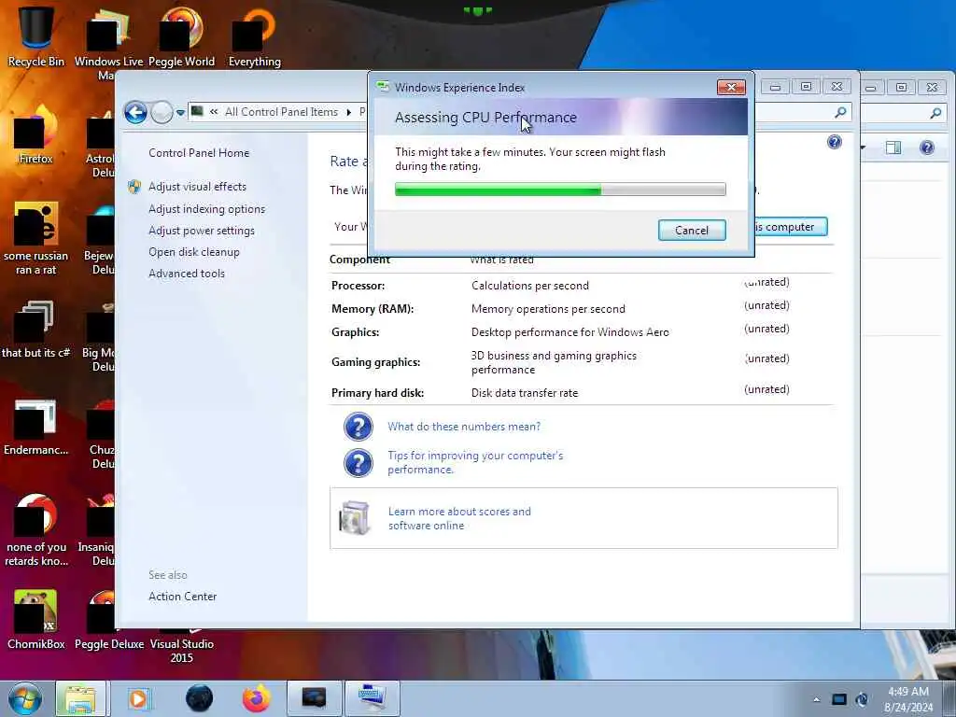The image size is (956, 717).
Task: Open the Recycle Bin desktop icon
Action: point(36,35)
